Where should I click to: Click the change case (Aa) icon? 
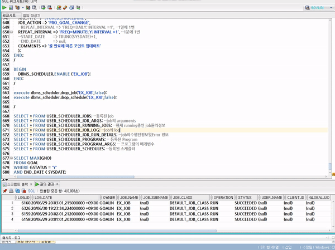tap(78, 8)
